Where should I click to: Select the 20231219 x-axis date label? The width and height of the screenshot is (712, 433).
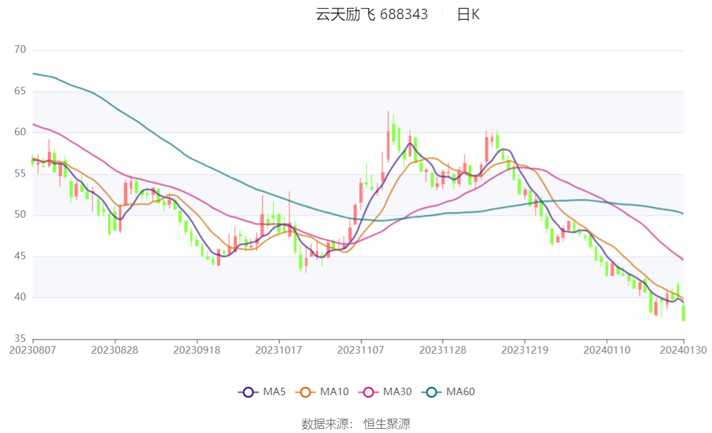point(525,350)
